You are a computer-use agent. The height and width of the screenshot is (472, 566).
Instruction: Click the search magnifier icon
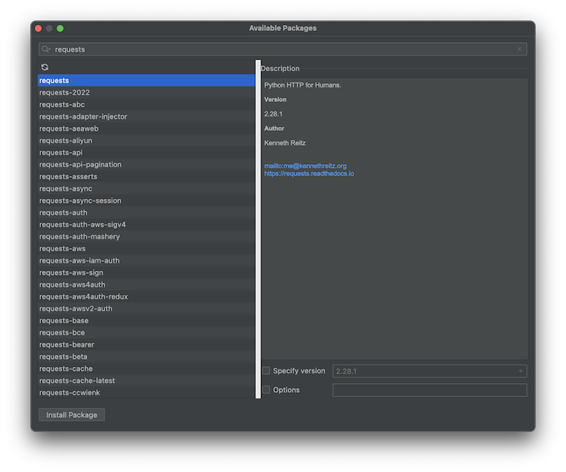pyautogui.click(x=45, y=49)
